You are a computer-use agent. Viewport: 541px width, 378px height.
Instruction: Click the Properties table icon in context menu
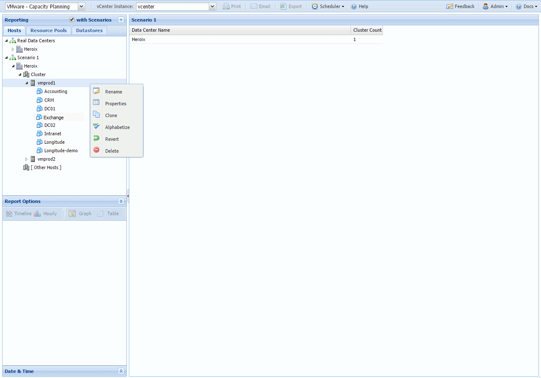[96, 103]
